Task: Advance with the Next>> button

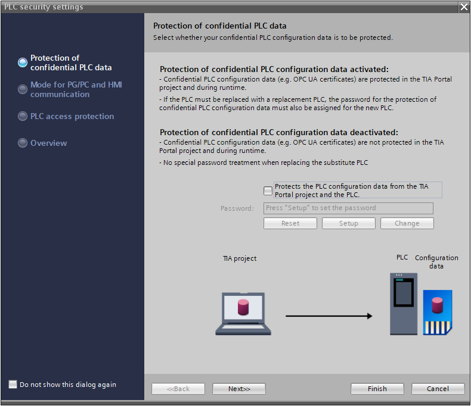Action: [x=239, y=389]
